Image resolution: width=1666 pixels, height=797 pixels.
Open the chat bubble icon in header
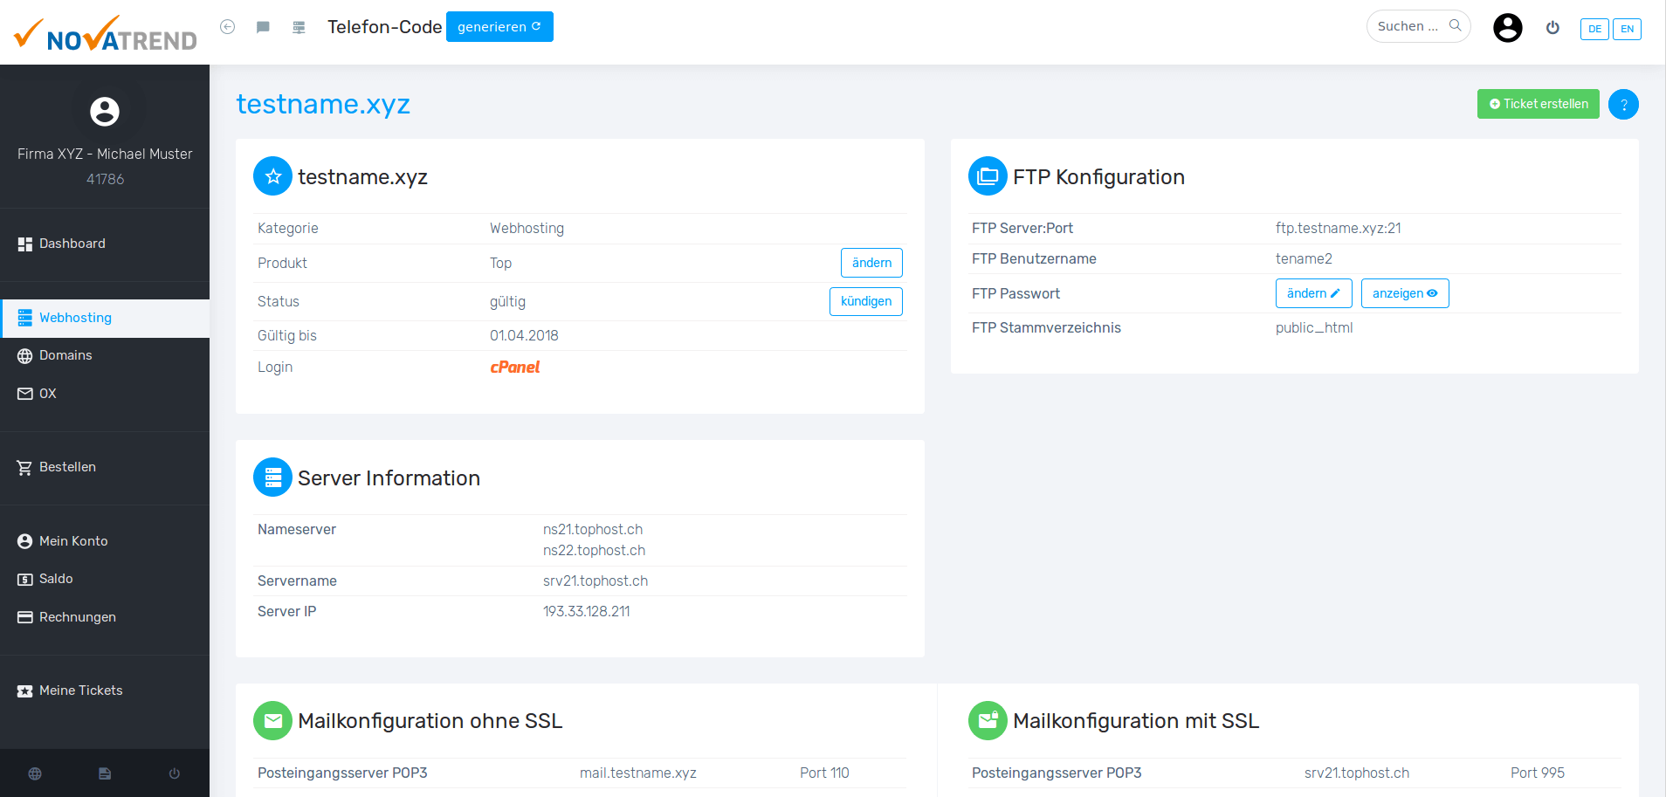[x=263, y=27]
